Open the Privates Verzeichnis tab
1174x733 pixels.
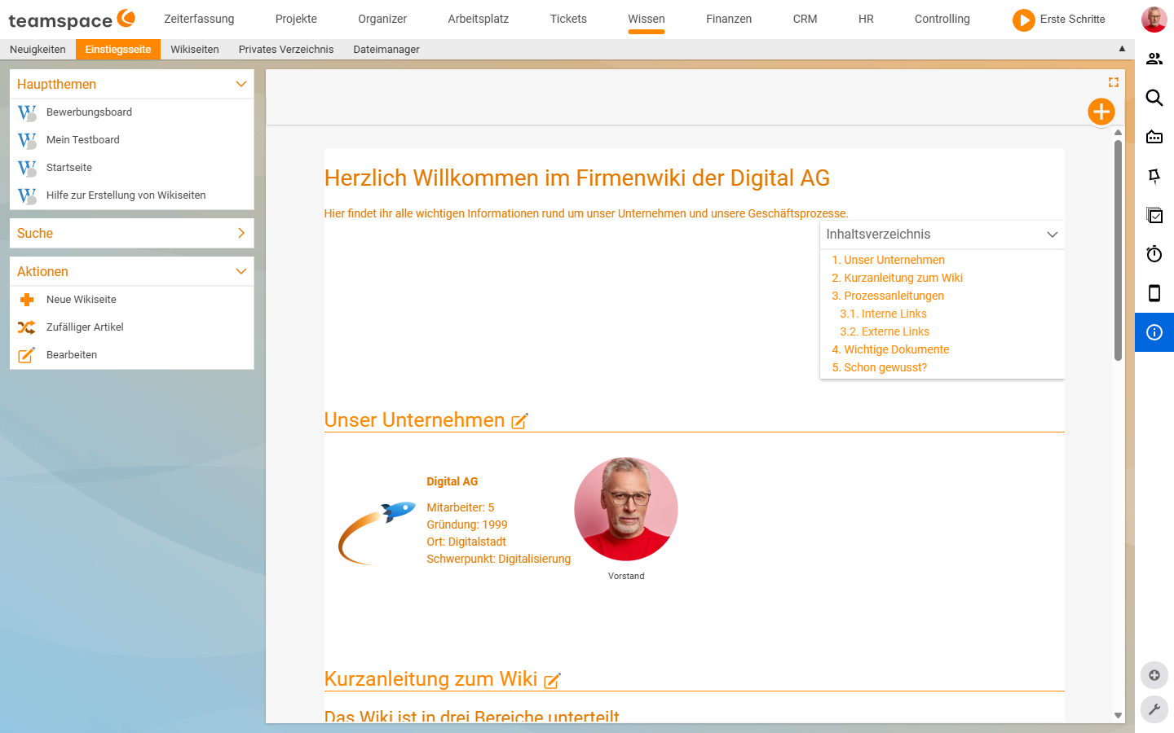click(286, 50)
